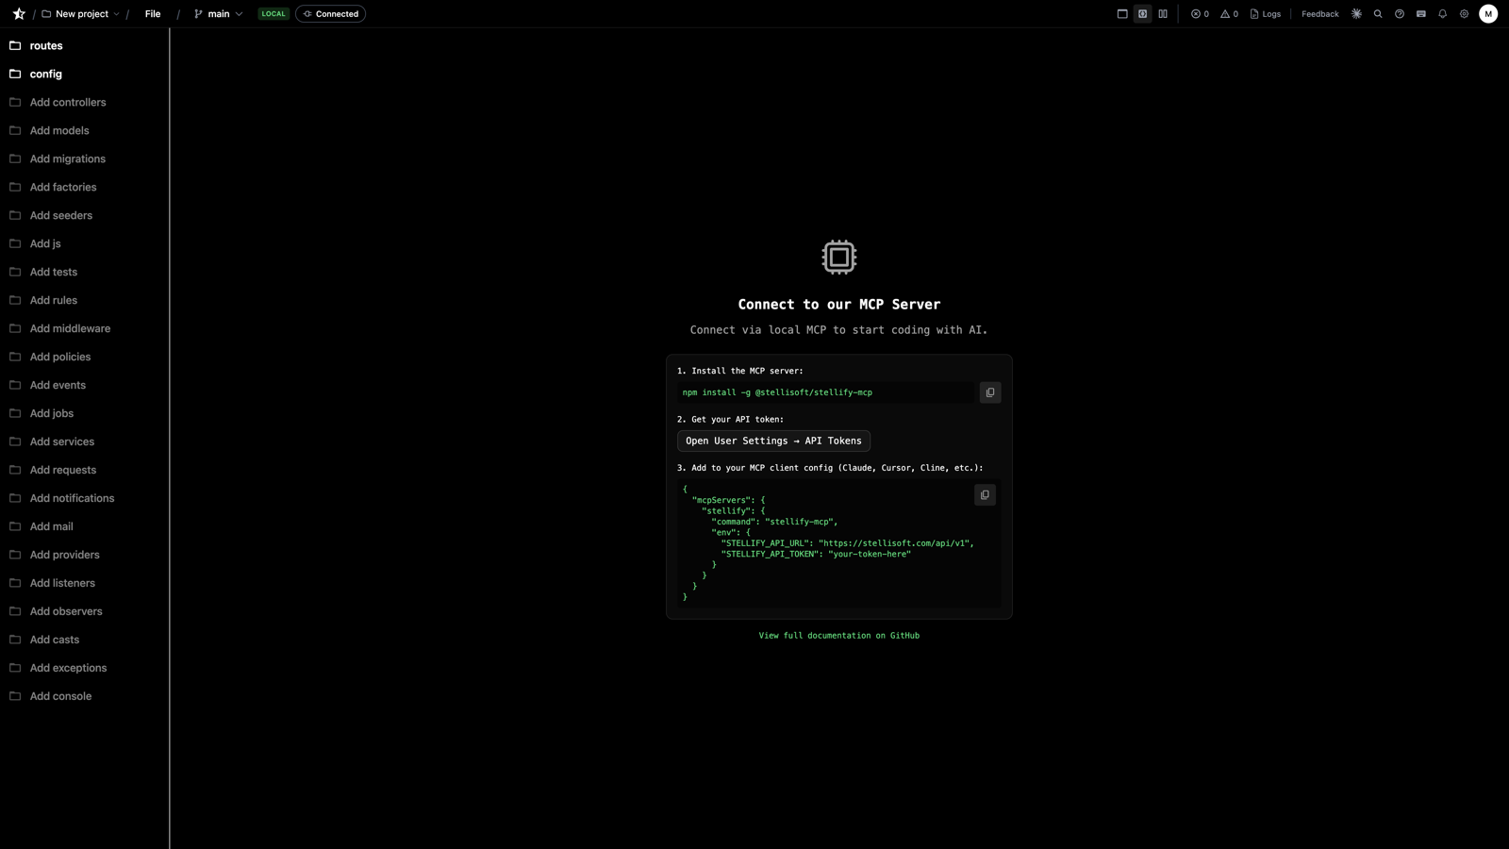
Task: Click the star logo in the top bar
Action: tap(17, 13)
